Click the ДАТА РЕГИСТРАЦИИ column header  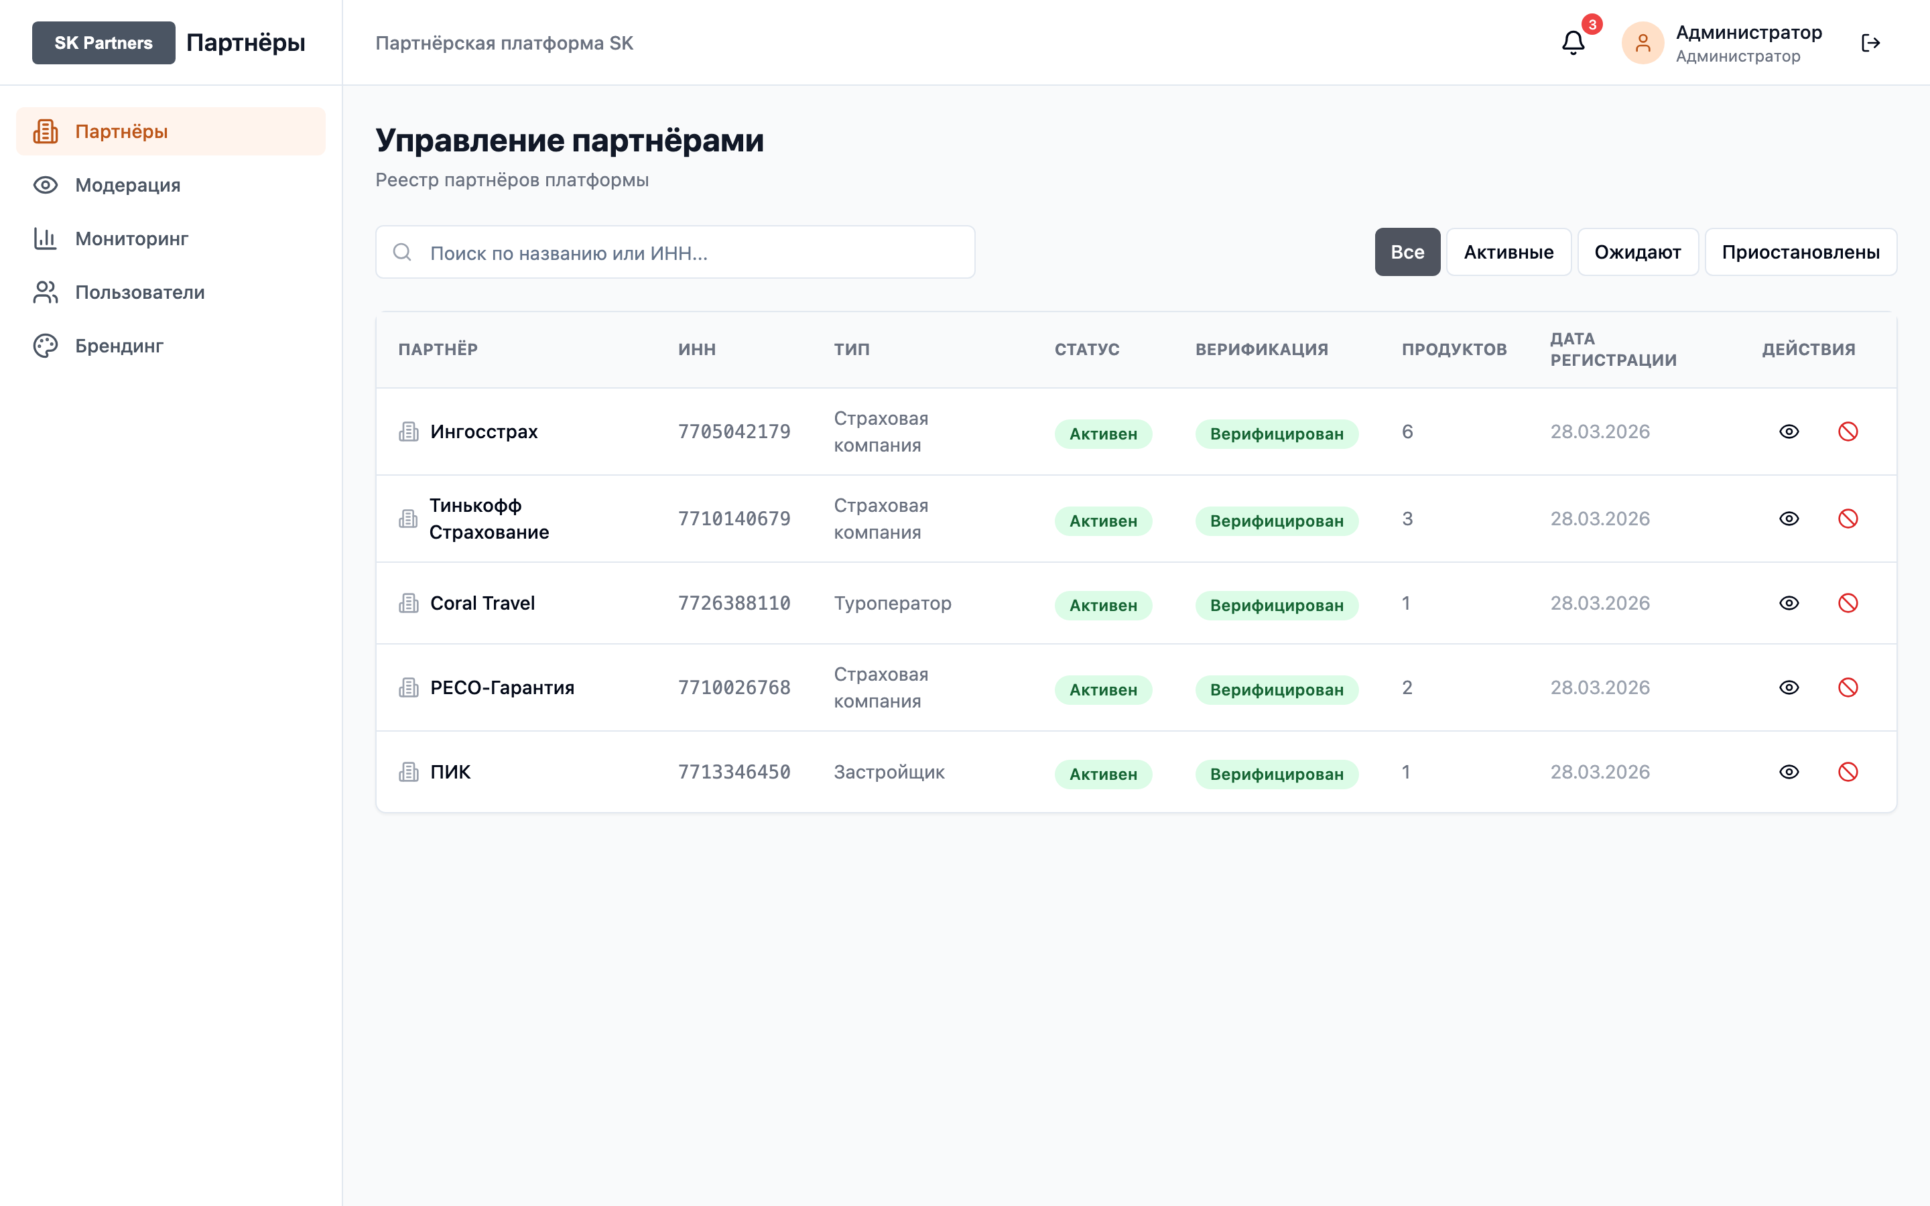coord(1614,349)
